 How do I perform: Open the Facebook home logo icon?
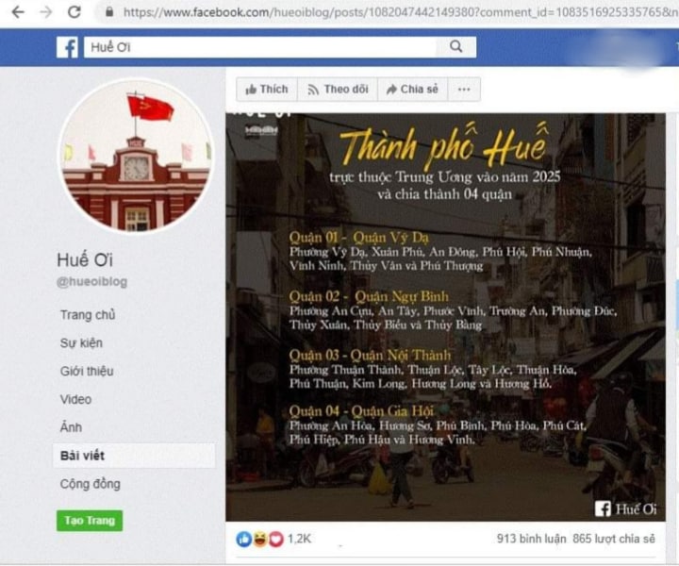[x=67, y=47]
